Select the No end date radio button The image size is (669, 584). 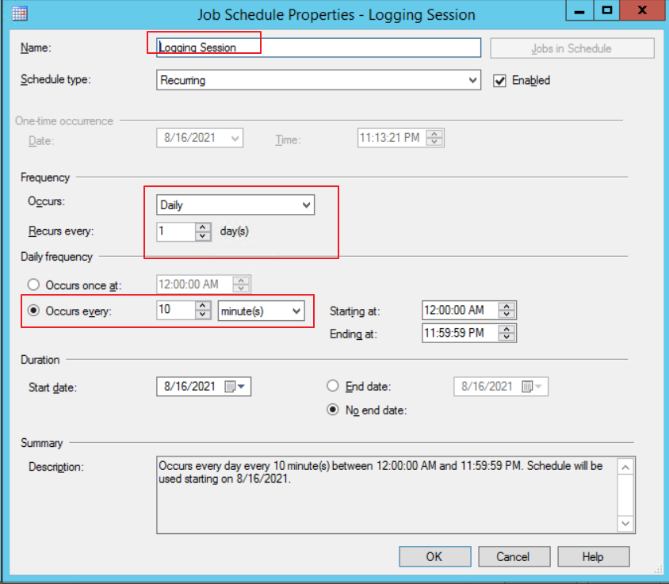click(333, 410)
